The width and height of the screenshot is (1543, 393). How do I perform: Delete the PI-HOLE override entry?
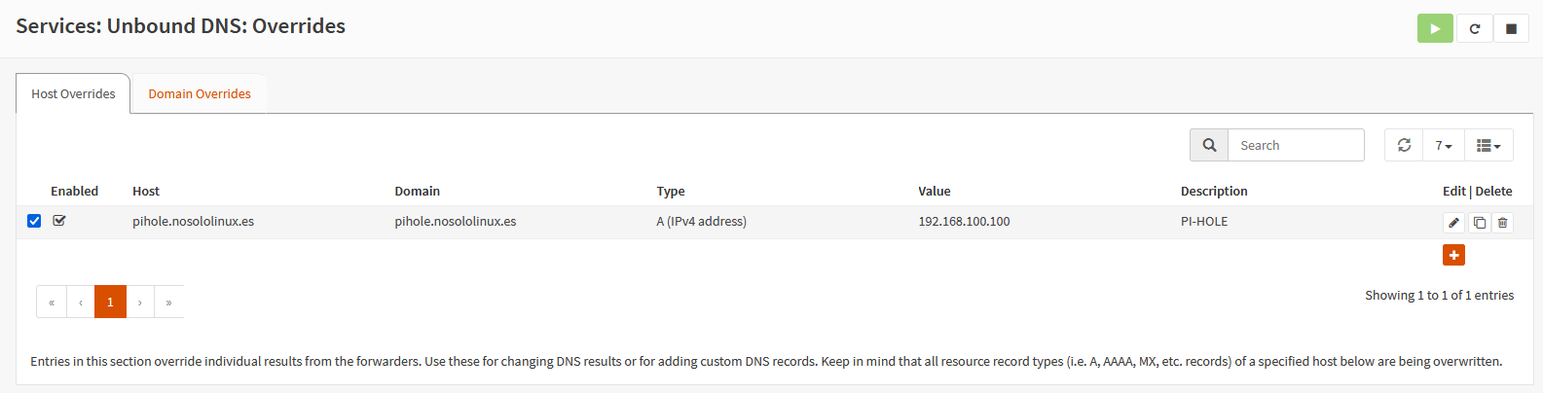pyautogui.click(x=1503, y=223)
